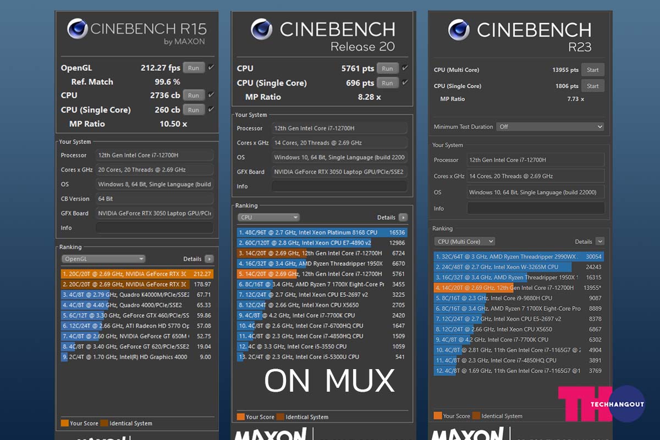Toggle the CPU checkbox in Cinebench Release 20
Viewport: 660px width, 440px height.
405,68
